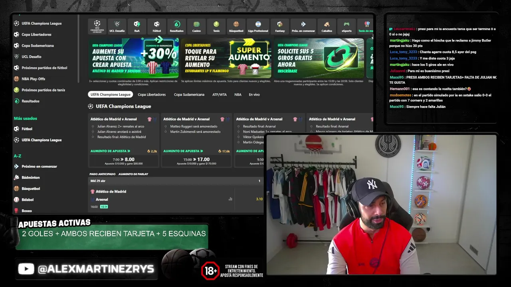Click Aumento de apuesta on Julian Alvarez card
Image resolution: width=511 pixels, height=287 pixels.
coord(111,151)
